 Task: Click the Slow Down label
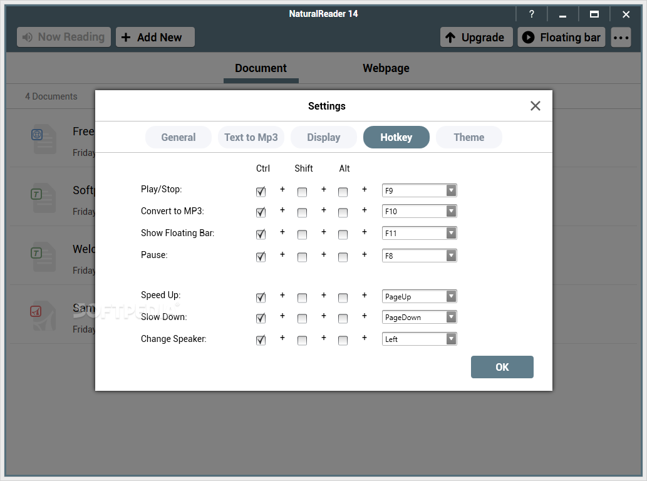(x=164, y=317)
